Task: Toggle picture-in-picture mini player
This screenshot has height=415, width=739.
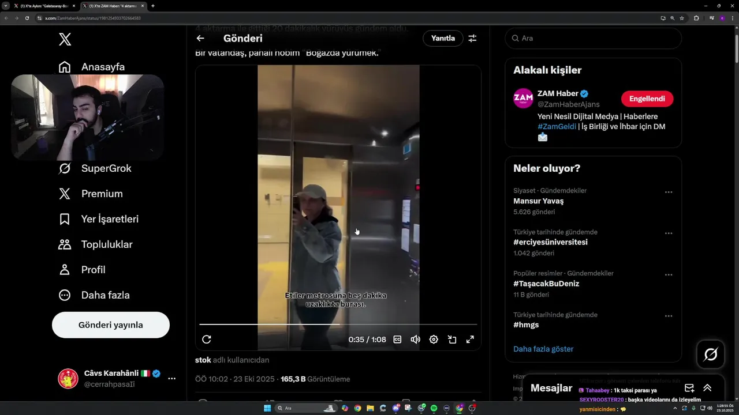Action: click(452, 339)
